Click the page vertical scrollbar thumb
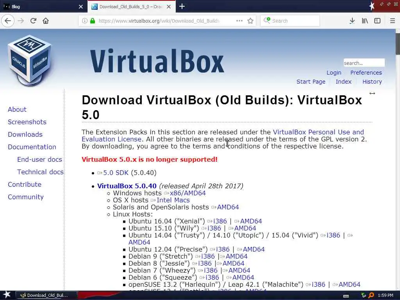400x300 pixels. (398, 44)
